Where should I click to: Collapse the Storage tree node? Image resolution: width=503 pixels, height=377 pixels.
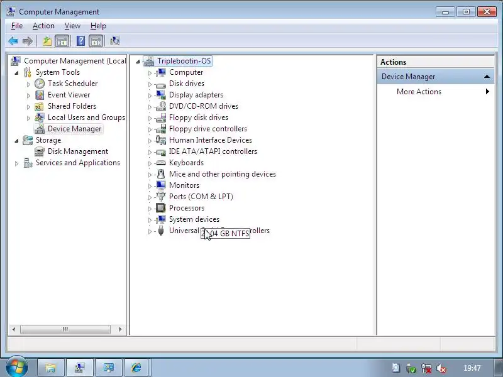pos(17,141)
